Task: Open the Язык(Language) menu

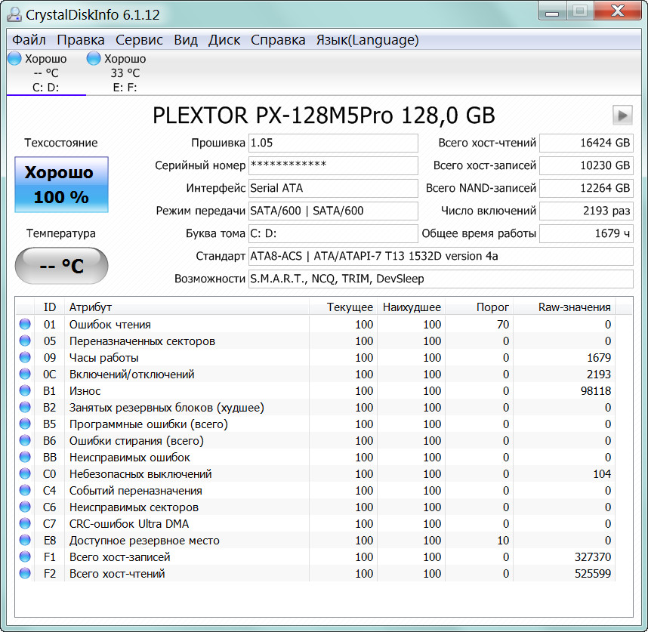Action: tap(367, 40)
